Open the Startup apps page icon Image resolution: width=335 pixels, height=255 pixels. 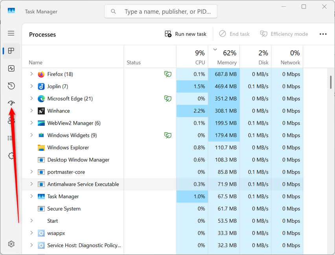click(x=11, y=103)
